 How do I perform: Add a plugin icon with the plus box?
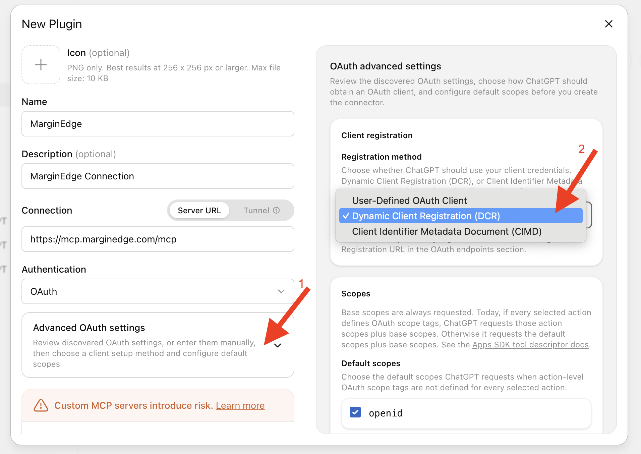tap(41, 65)
